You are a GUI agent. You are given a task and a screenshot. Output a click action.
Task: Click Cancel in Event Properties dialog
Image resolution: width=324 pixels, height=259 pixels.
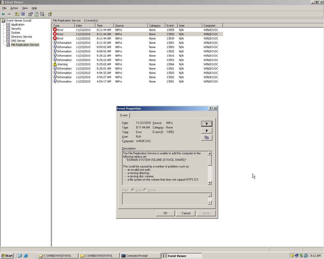click(x=186, y=213)
